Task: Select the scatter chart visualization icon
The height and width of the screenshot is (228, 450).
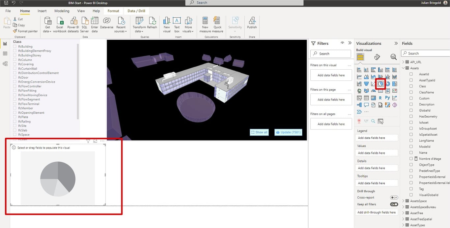Action: click(373, 84)
